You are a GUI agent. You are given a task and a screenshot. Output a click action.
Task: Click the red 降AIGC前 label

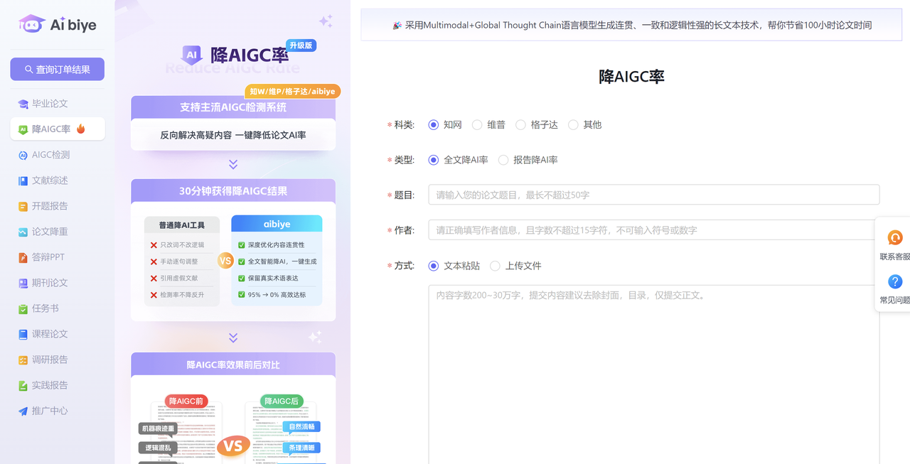(x=186, y=401)
